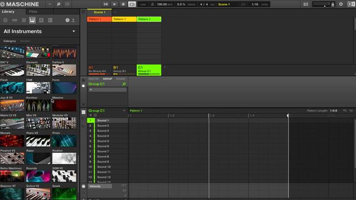Viewport: 356px width, 200px height.
Task: Choose the factory content NI icon in Library
Action: (x=67, y=20)
